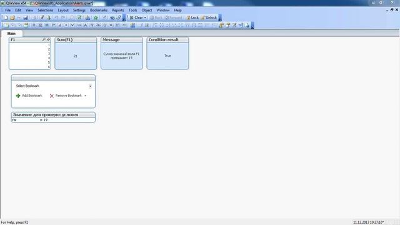This screenshot has height=225, width=400.
Task: Create a Chart from the design toolbar
Action: coord(60,25)
